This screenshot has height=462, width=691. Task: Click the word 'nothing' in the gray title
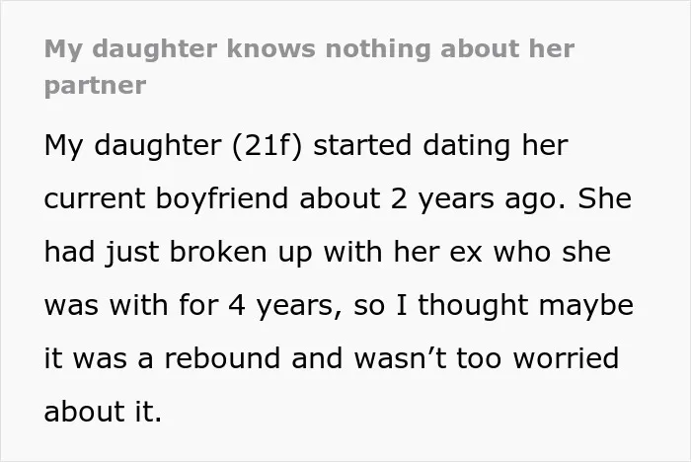click(x=378, y=49)
